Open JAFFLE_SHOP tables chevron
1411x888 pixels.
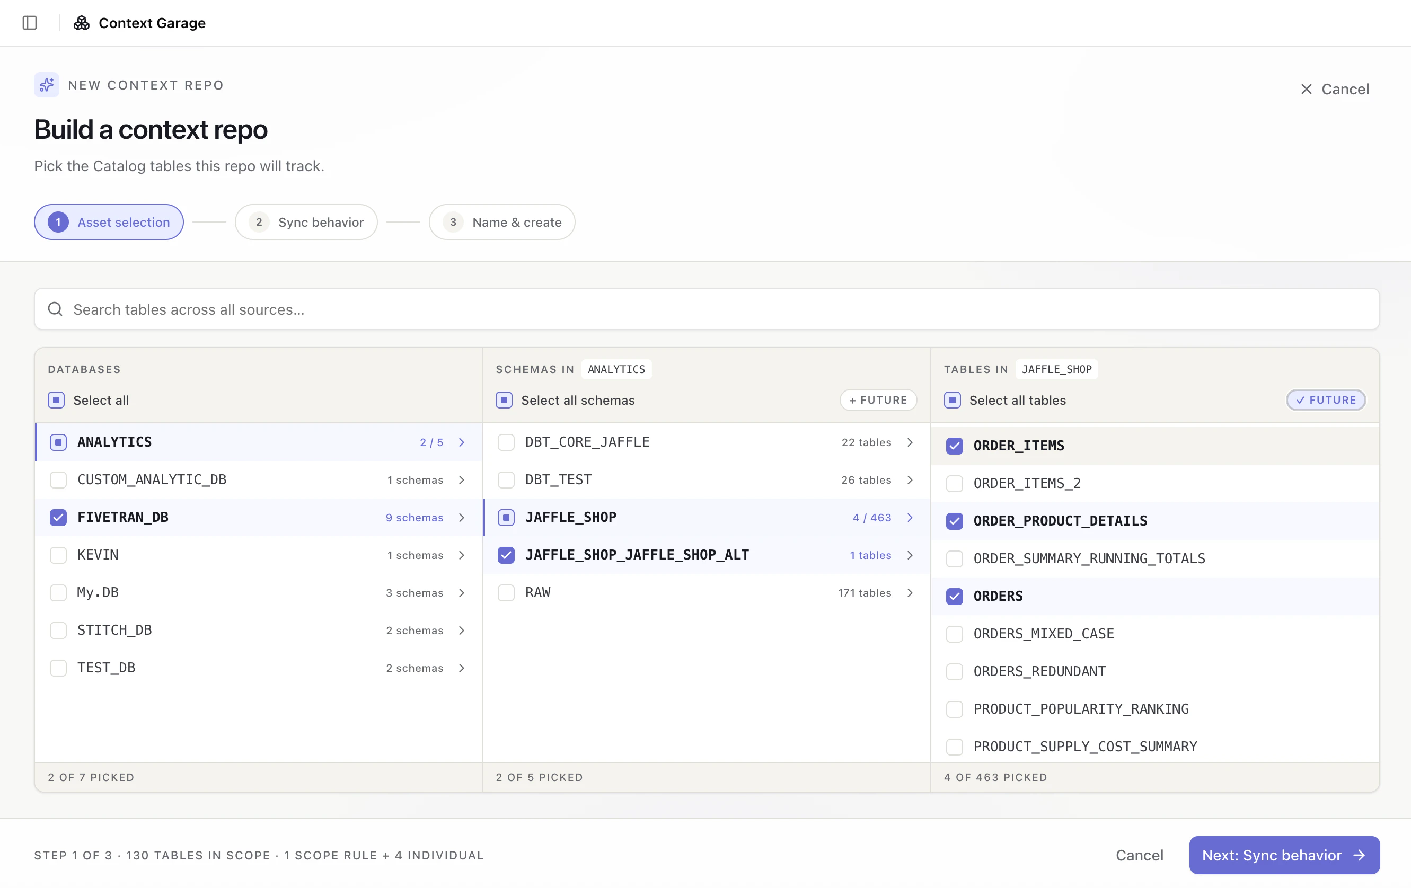pos(910,517)
